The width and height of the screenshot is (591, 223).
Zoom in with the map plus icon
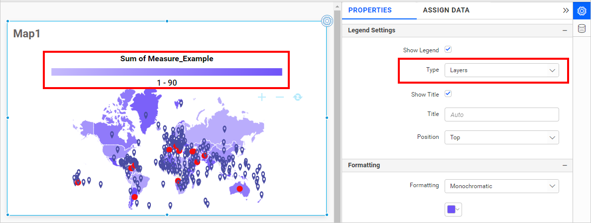pos(262,97)
